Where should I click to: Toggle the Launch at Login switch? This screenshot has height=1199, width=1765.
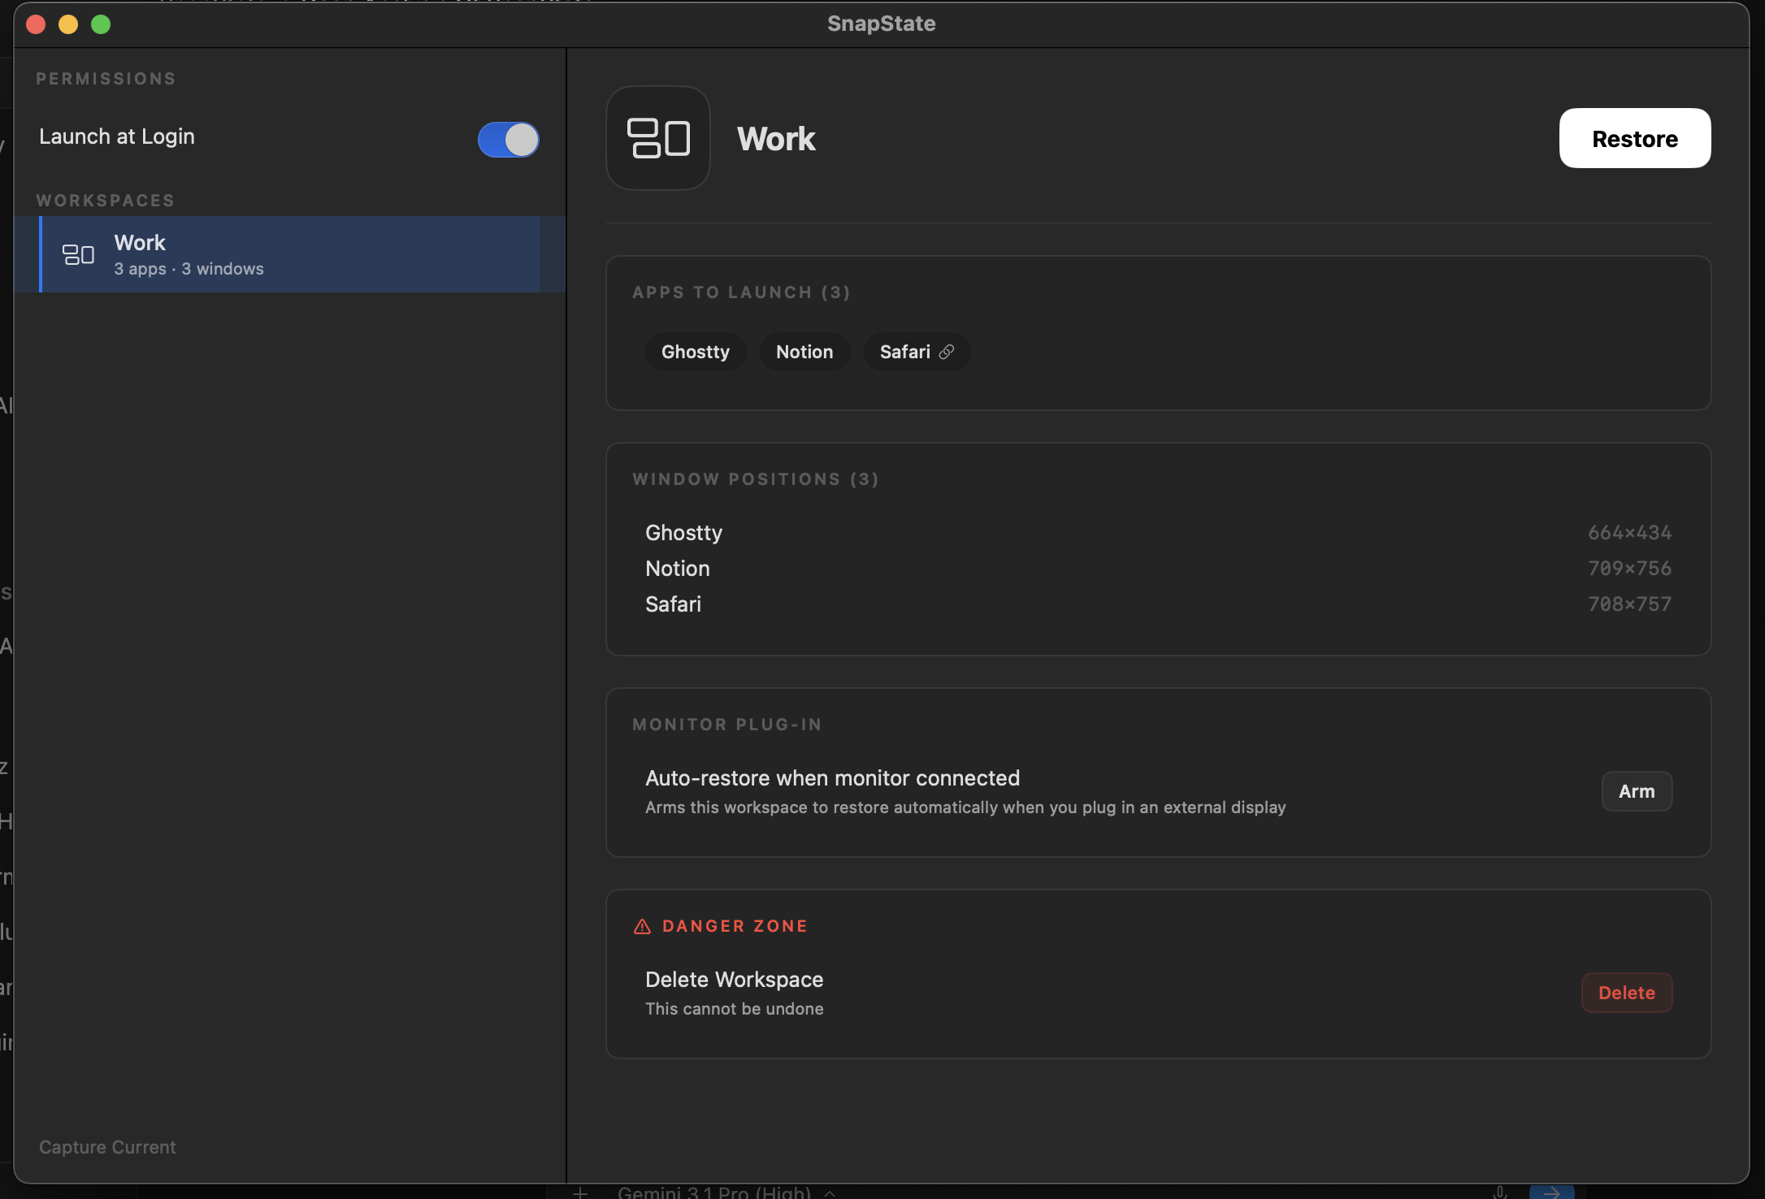pyautogui.click(x=508, y=140)
